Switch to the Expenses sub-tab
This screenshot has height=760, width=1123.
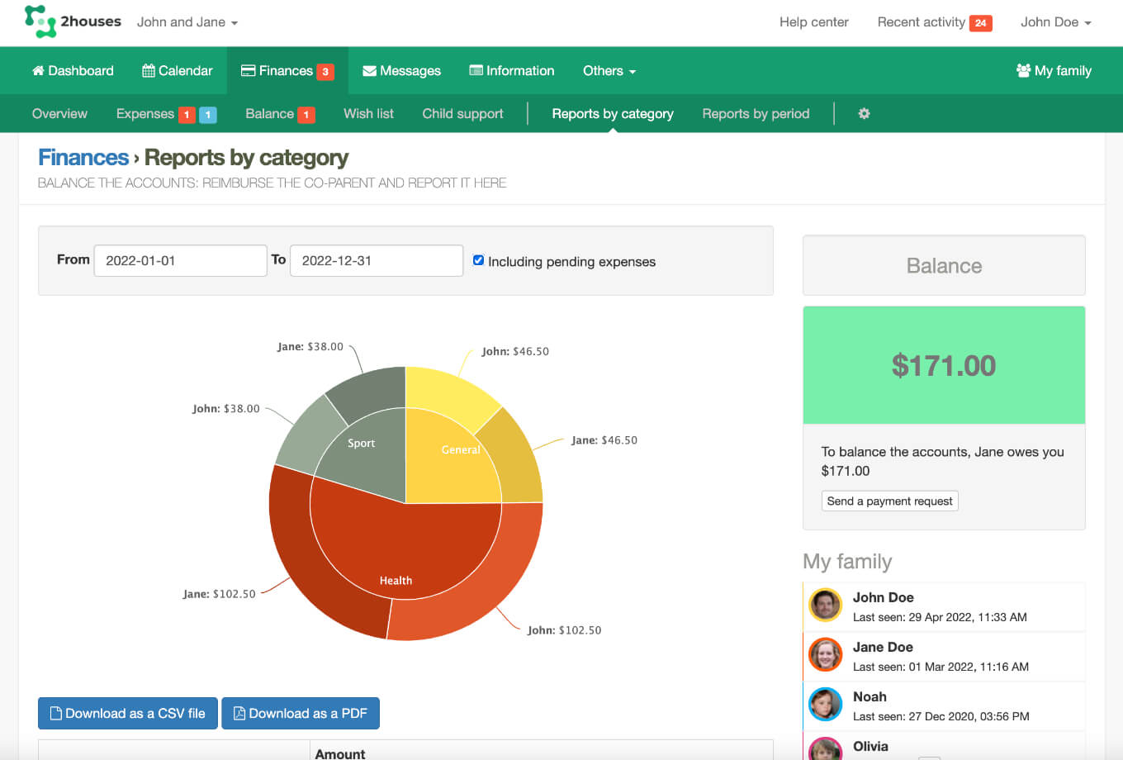click(x=145, y=114)
